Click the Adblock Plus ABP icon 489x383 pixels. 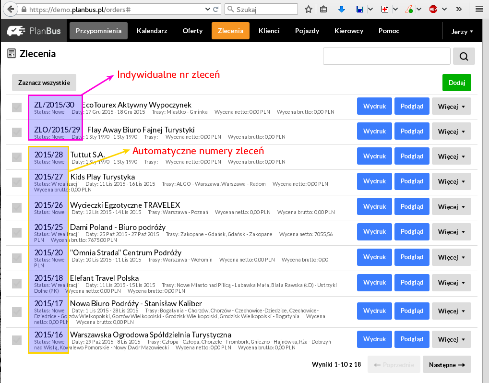(x=433, y=9)
